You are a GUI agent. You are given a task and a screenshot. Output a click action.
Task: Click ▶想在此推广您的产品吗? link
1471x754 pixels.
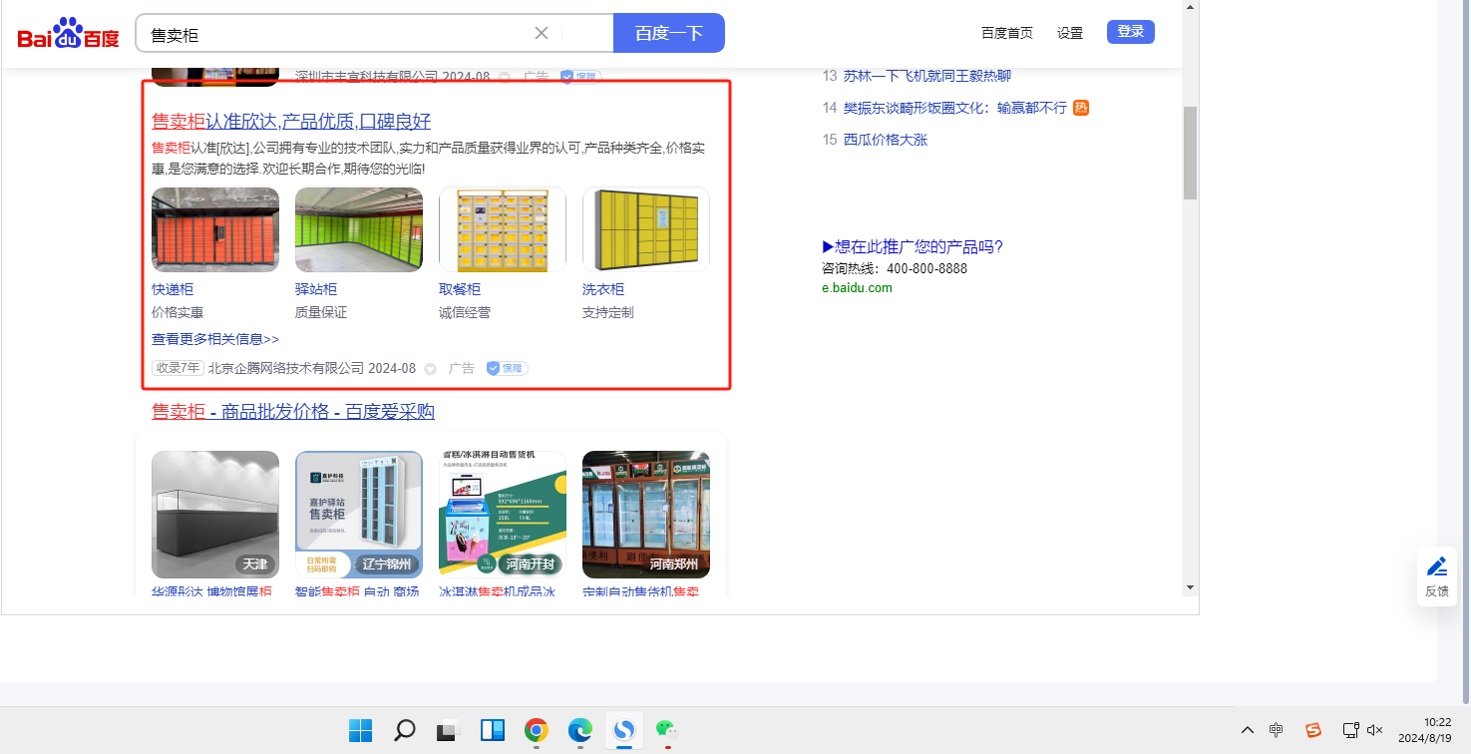(x=913, y=247)
